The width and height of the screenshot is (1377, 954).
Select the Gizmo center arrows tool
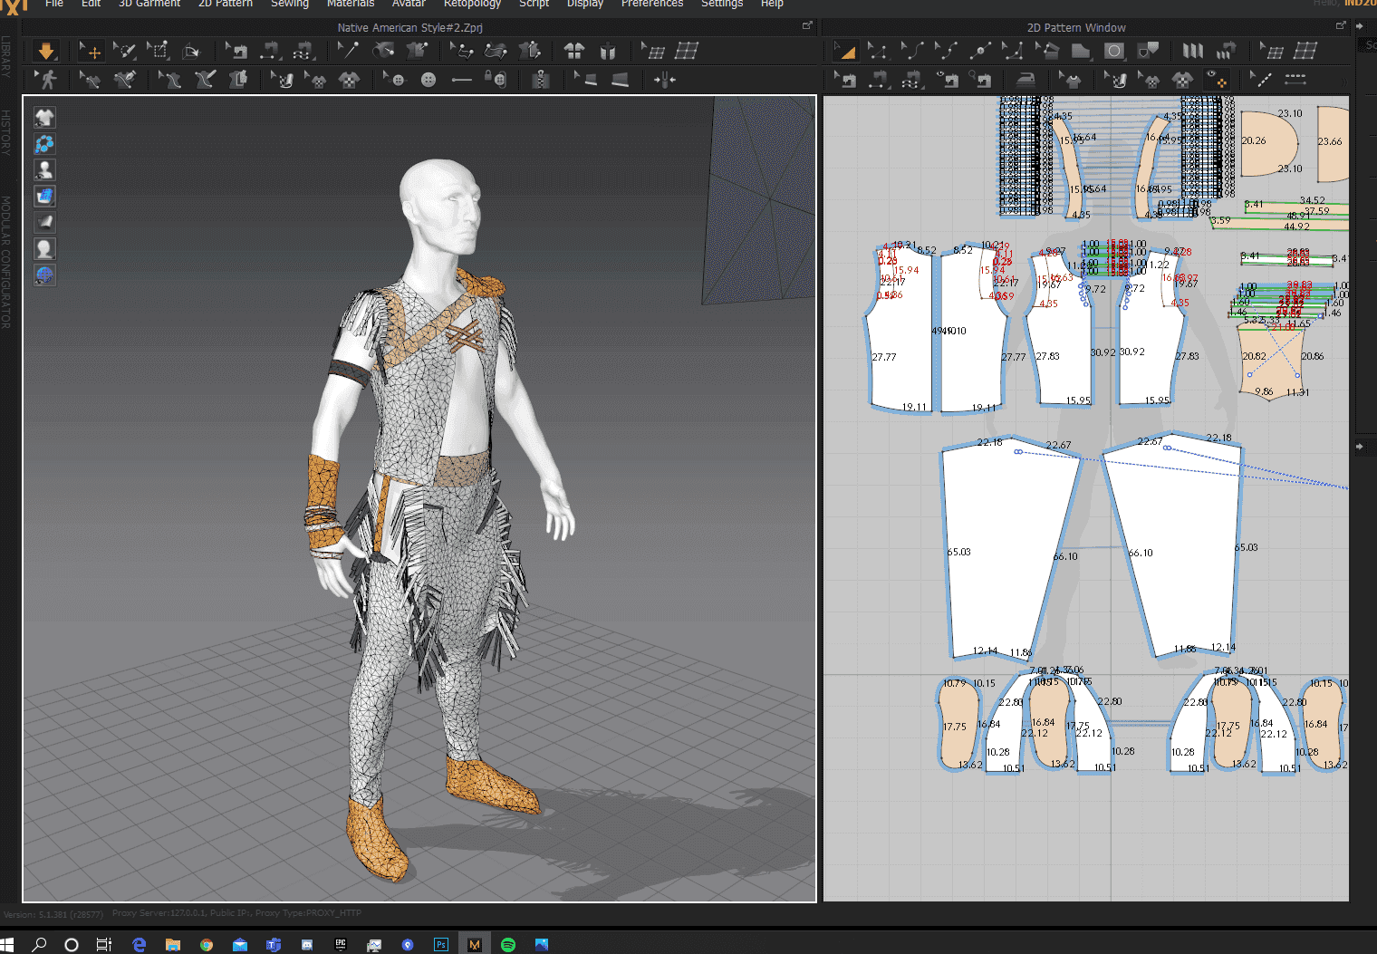pos(664,80)
